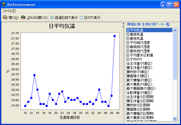Click the folder icon for 開く(O)
This screenshot has height=125, width=181.
point(5,17)
